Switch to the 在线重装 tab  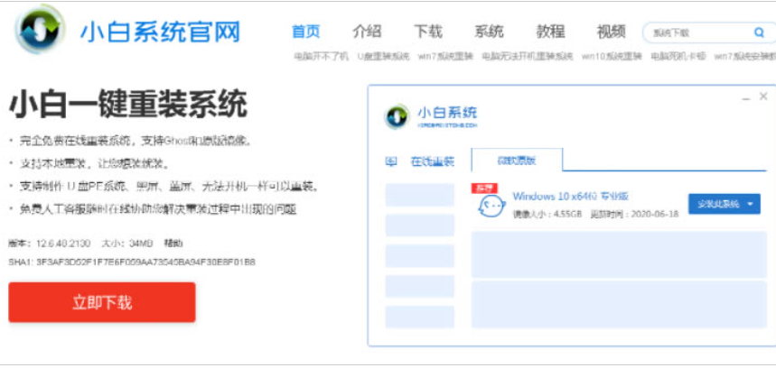coord(433,162)
